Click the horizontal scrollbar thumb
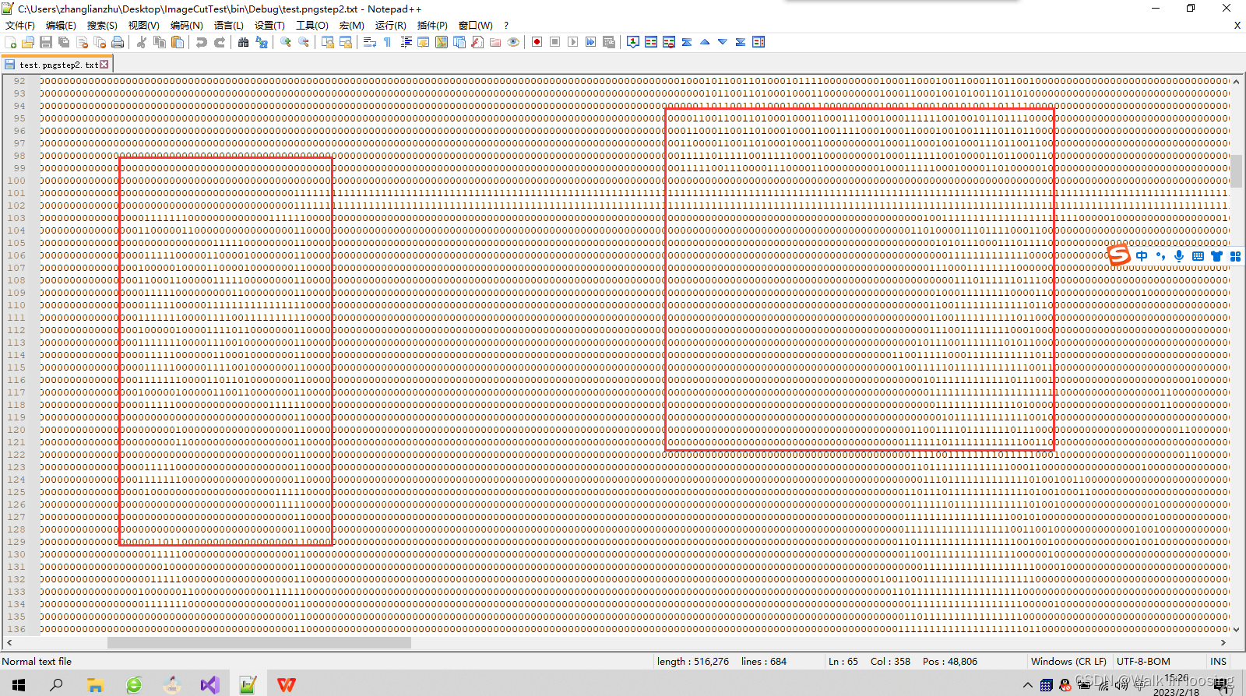 (x=259, y=643)
